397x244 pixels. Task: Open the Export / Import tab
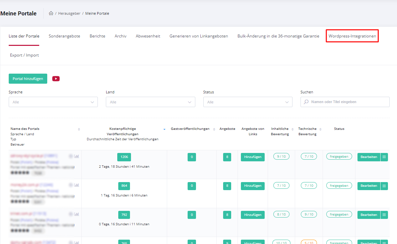24,55
